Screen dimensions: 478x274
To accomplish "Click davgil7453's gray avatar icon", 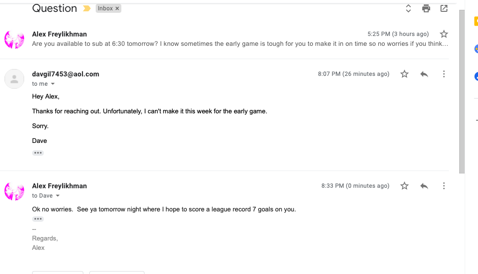I will 14,79.
